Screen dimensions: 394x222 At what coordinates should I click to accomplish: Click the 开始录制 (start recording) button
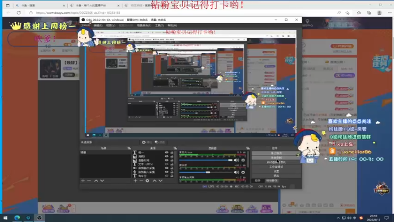(276, 157)
